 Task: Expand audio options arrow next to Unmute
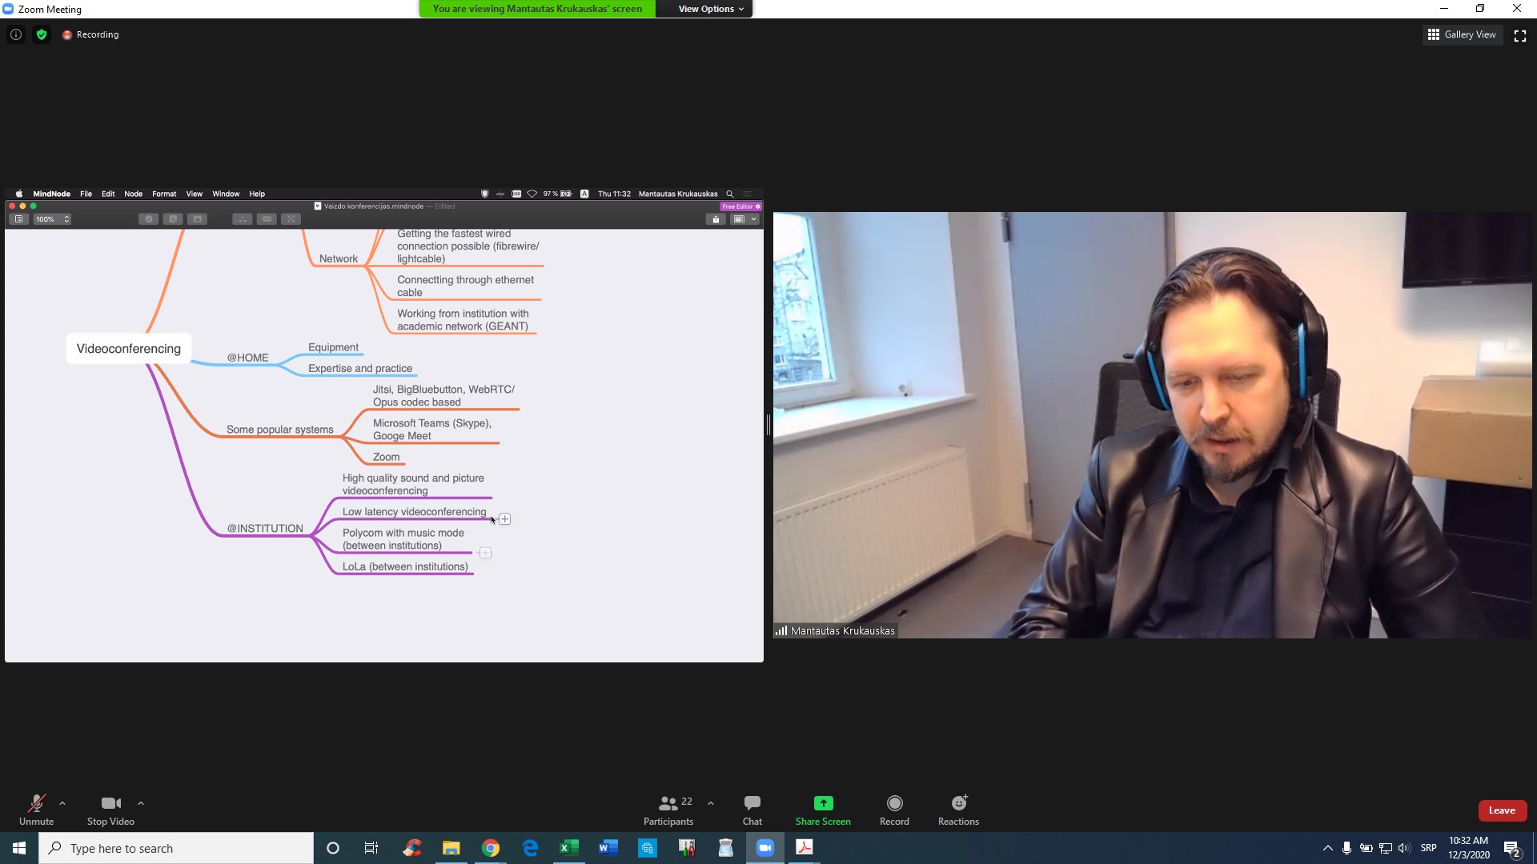[x=62, y=803]
